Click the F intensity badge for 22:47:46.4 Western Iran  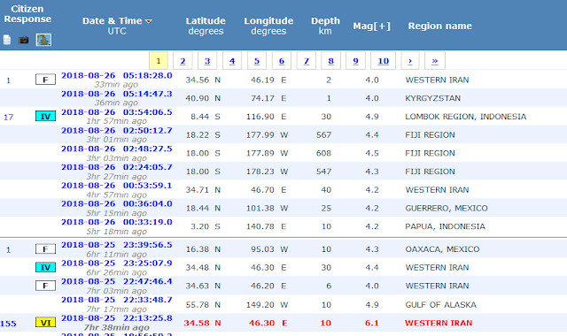(45, 286)
